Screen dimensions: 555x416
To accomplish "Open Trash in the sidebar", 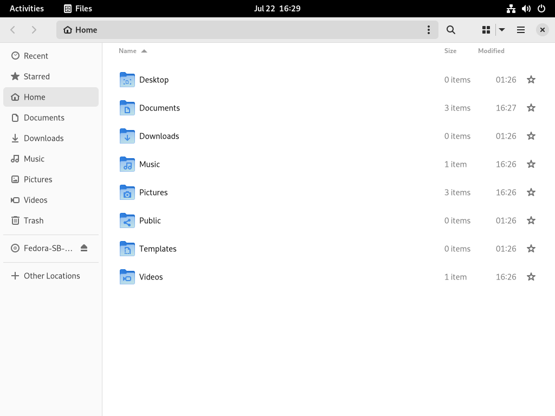I will 51,220.
